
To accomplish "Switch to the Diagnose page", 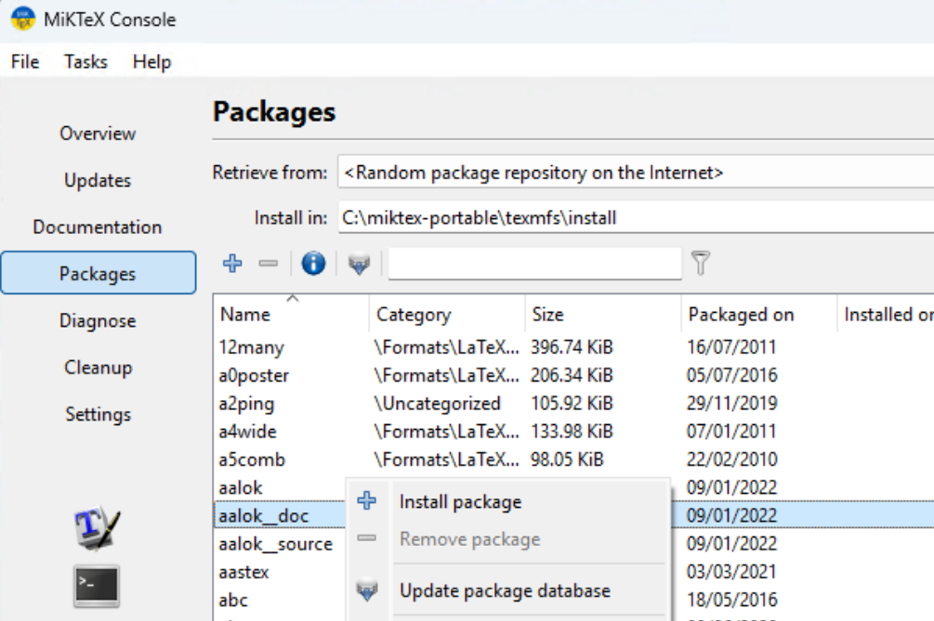I will tap(98, 321).
